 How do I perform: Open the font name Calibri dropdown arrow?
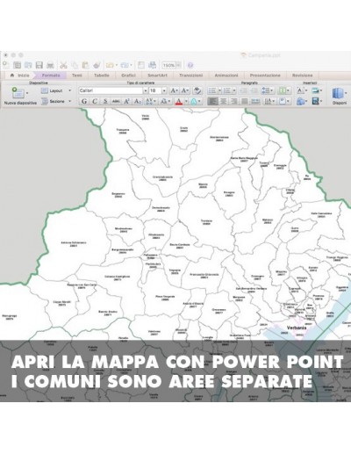coord(145,90)
